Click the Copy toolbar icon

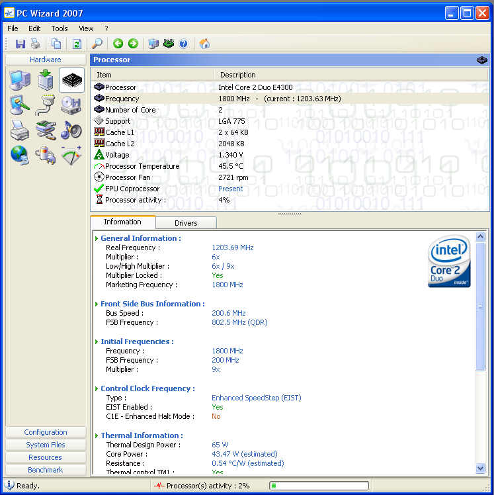(x=56, y=44)
